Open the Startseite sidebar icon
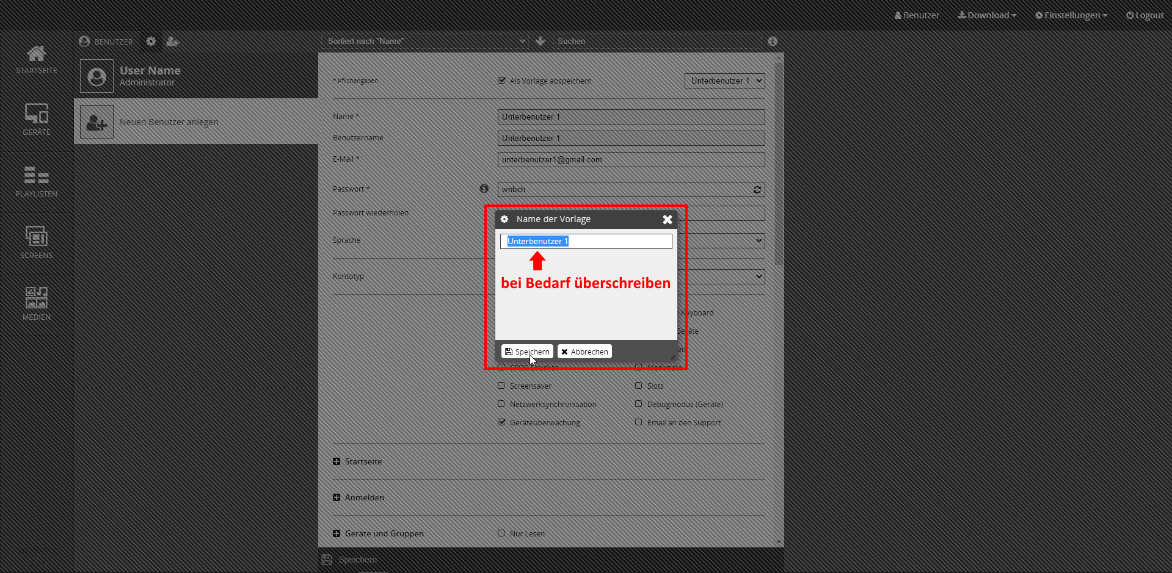 (x=37, y=60)
